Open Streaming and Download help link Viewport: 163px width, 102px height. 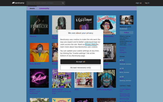point(125,95)
